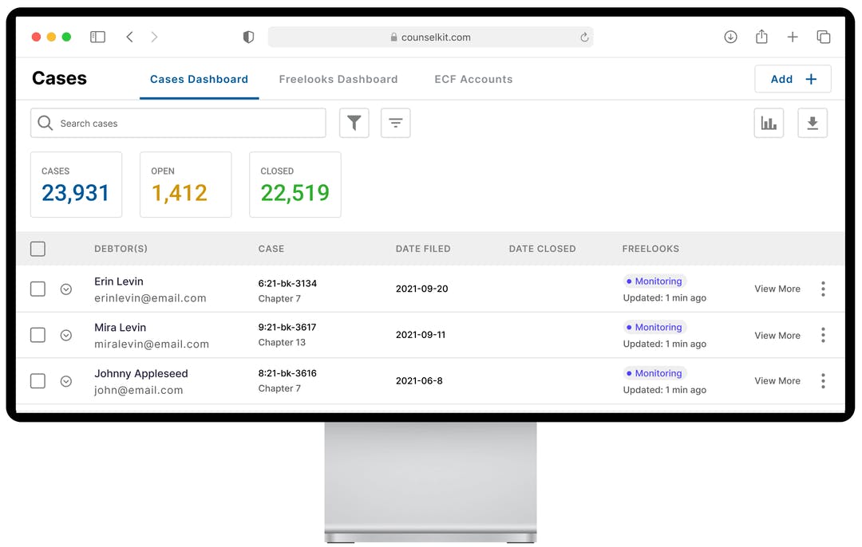Sort by the DATE FILED column header
This screenshot has width=862, height=547.
[x=423, y=249]
